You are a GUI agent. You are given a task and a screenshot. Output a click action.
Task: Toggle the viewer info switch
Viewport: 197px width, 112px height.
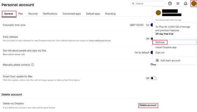coord(152,52)
